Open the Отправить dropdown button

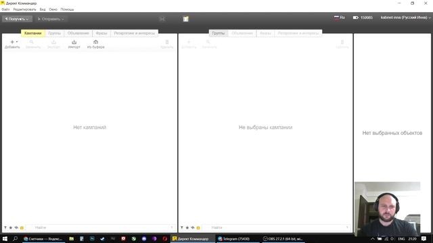pos(51,19)
